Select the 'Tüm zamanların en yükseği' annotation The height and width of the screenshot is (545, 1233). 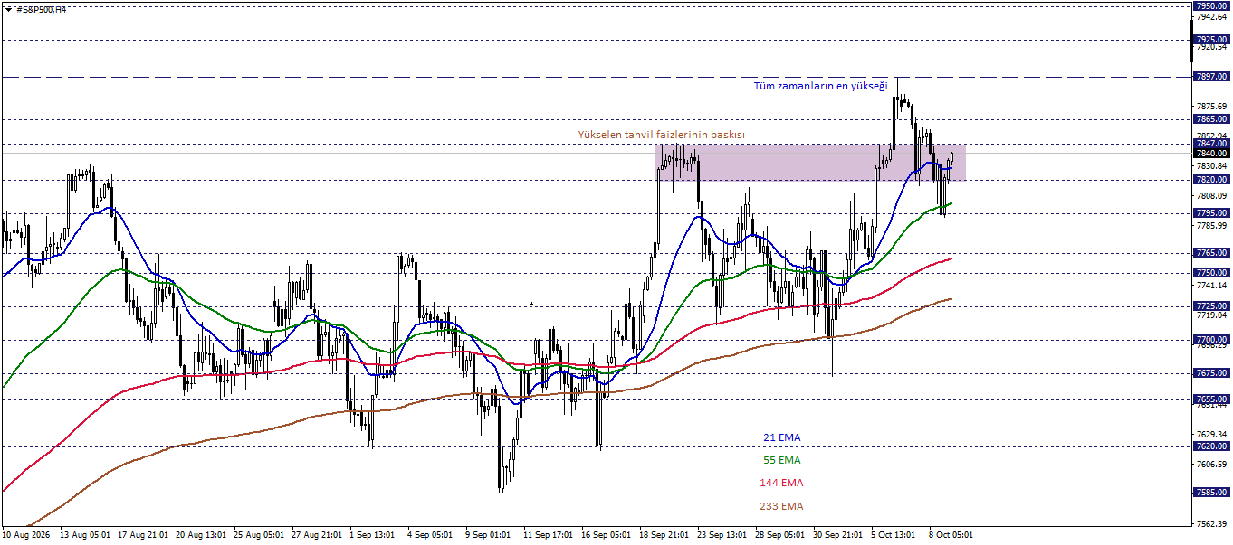coord(820,86)
